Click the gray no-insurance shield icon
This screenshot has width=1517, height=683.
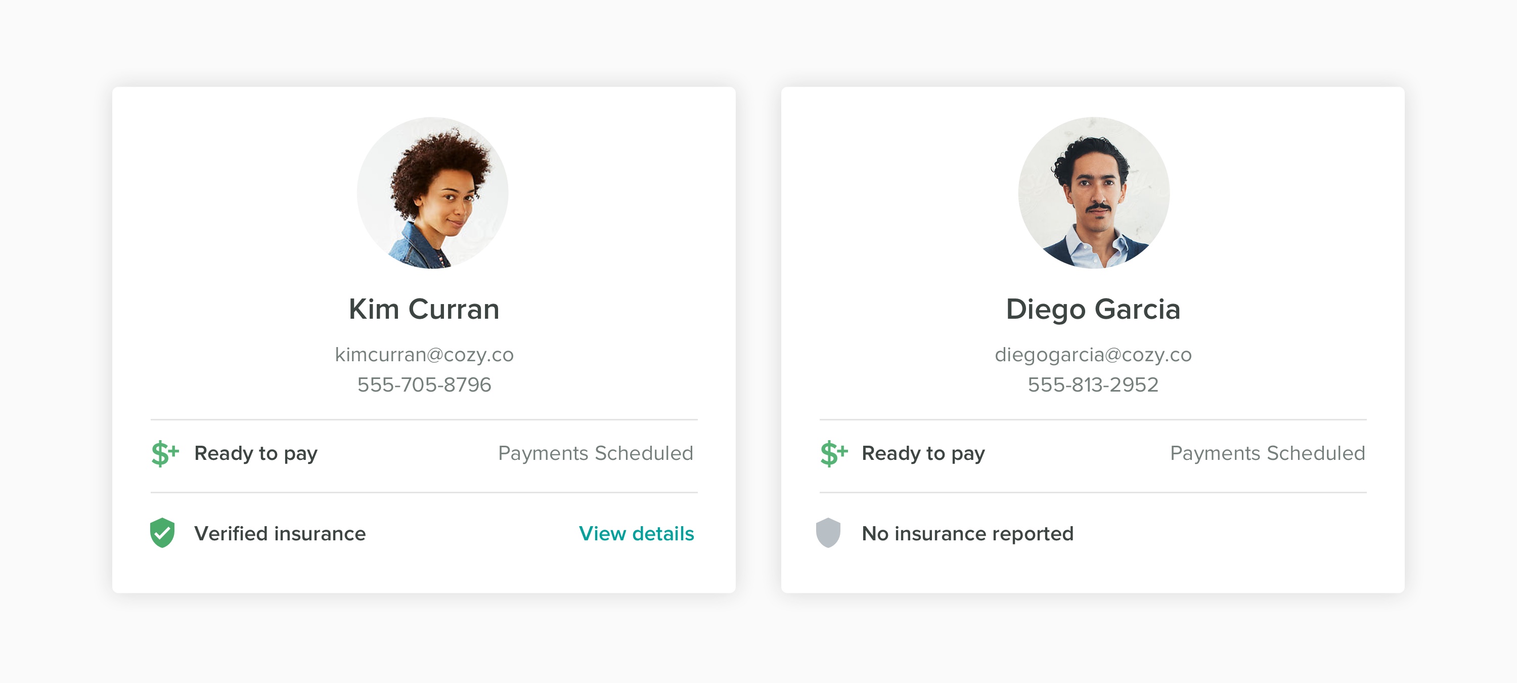[827, 533]
